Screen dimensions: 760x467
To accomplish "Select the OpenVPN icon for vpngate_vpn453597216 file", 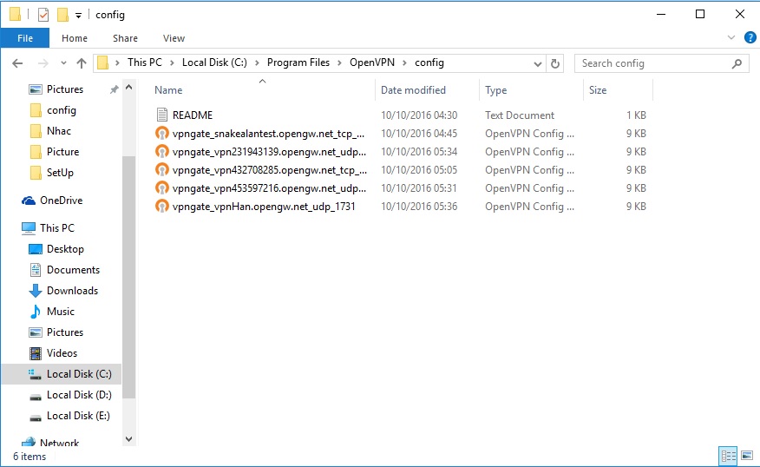I will tap(162, 188).
